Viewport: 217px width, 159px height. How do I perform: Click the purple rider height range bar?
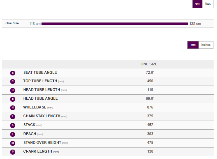114,24
